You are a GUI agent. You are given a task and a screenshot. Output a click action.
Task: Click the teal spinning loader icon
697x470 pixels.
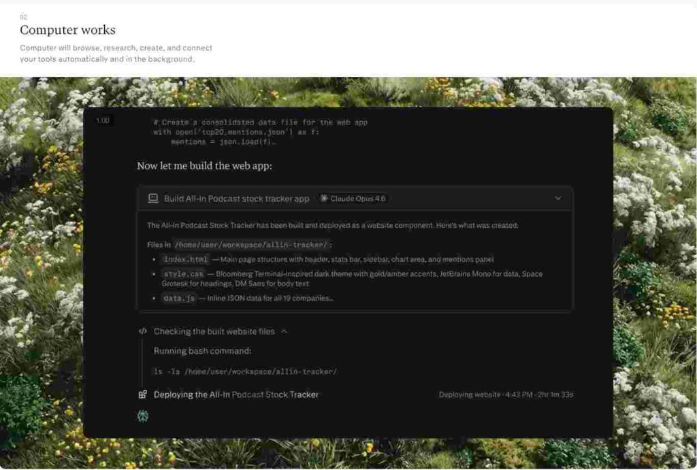point(143,416)
